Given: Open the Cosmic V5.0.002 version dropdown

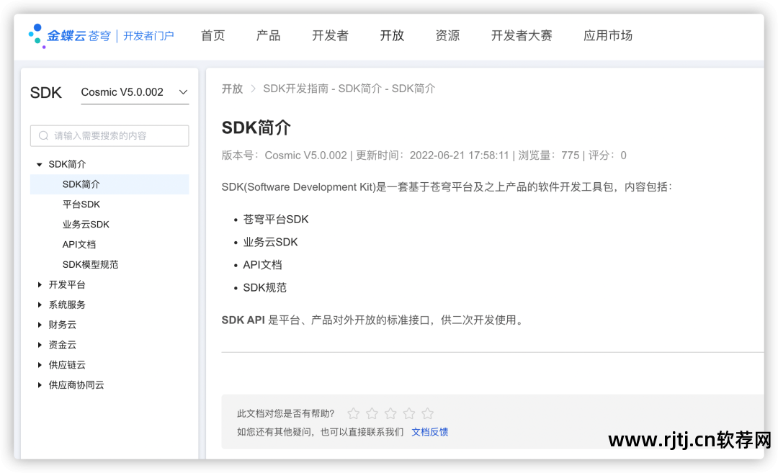Looking at the screenshot, I should [135, 92].
